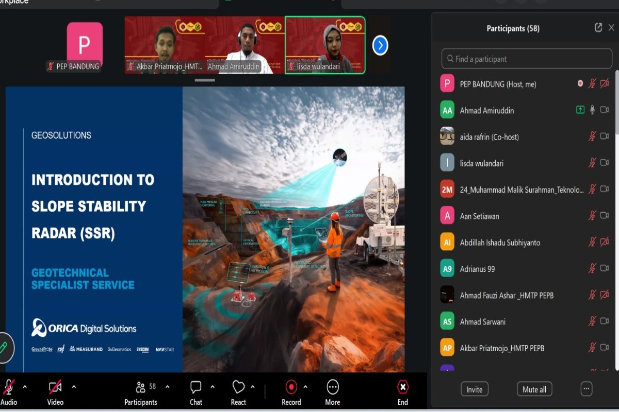Click Adrianus 99's muted microphone icon
619x412 pixels.
coord(592,268)
